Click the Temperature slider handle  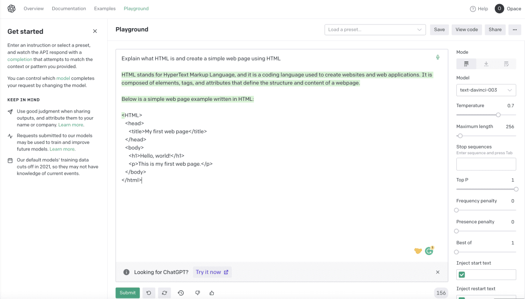(498, 115)
